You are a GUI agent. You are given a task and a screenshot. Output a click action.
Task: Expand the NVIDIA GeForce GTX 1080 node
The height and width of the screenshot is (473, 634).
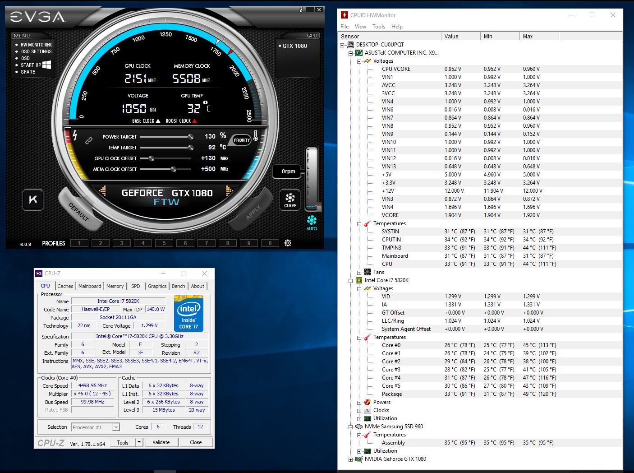click(351, 459)
